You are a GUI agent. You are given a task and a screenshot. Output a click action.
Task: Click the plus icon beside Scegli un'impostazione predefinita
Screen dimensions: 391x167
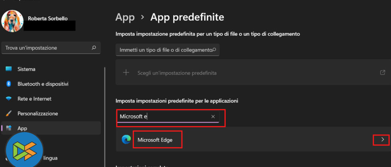click(126, 73)
